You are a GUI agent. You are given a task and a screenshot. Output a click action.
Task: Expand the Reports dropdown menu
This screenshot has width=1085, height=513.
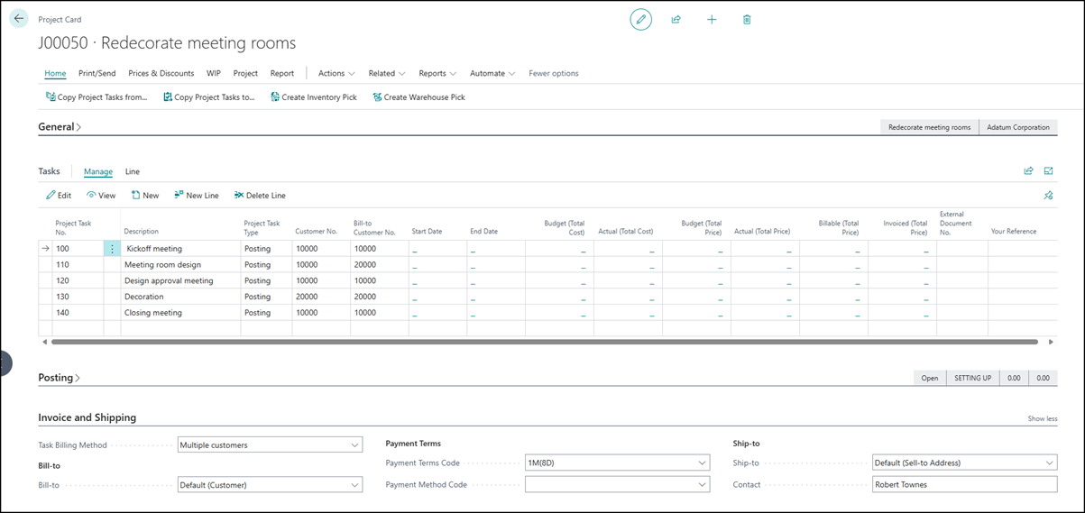(437, 73)
